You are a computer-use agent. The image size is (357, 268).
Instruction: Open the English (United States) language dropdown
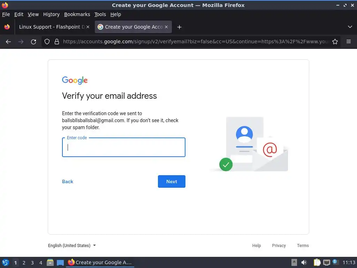click(72, 245)
